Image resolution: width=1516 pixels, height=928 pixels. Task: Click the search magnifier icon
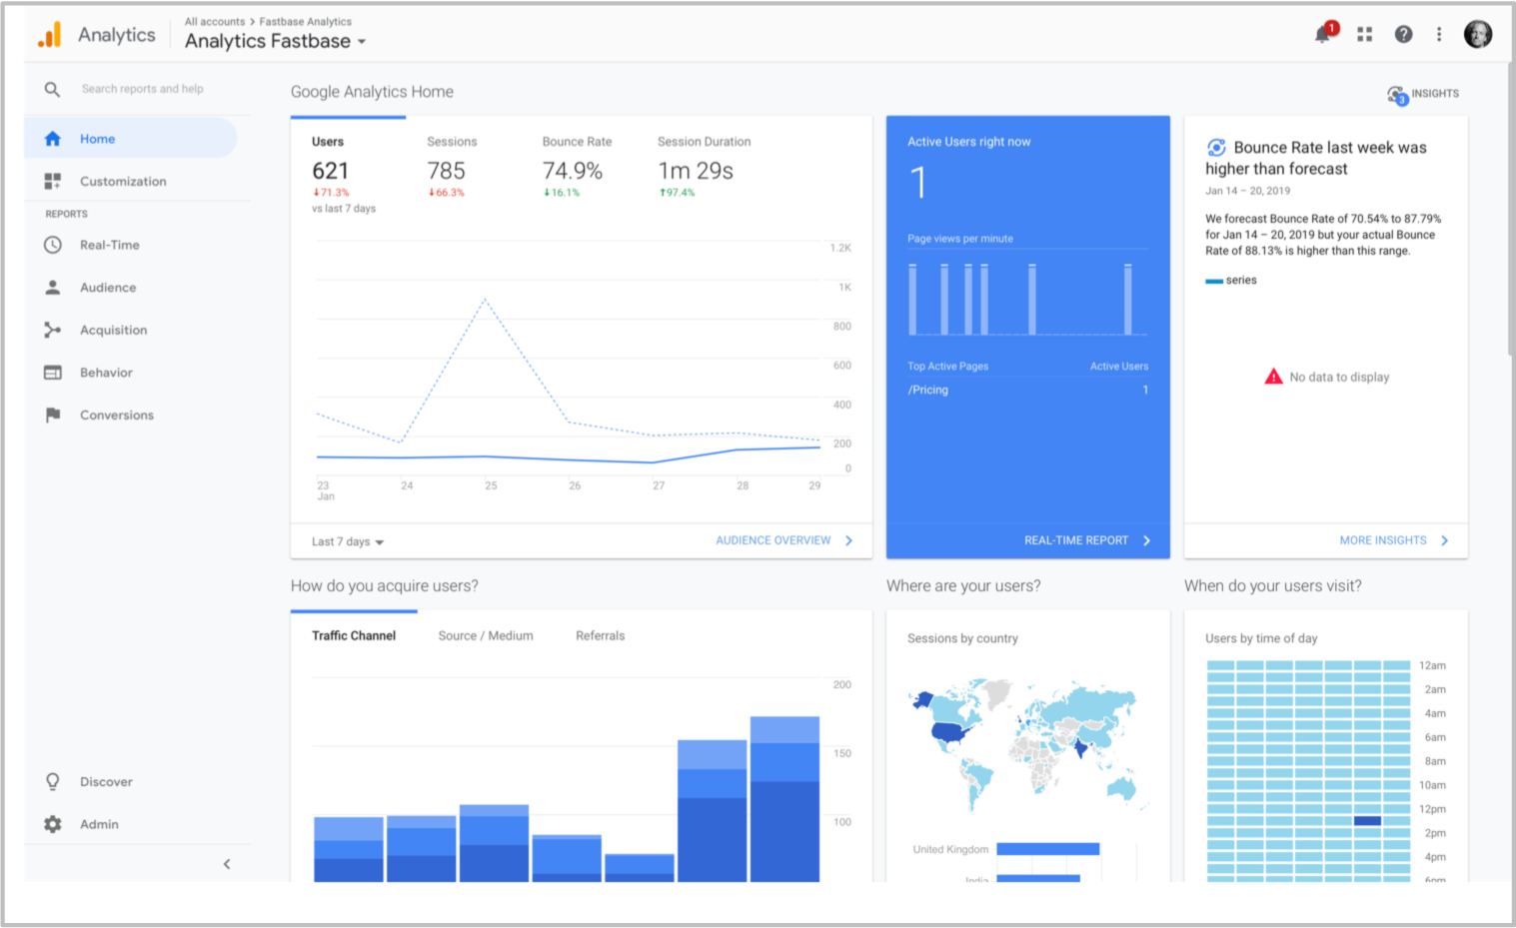(x=52, y=89)
